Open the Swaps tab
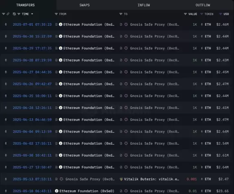The image size is (234, 194). click(85, 5)
